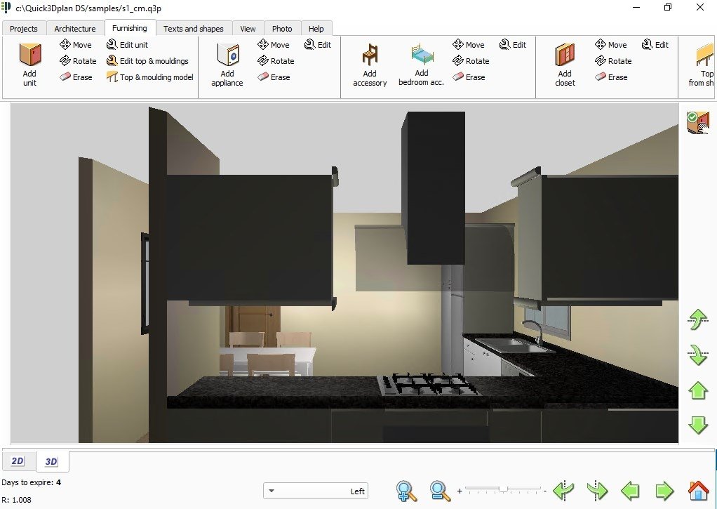Select Rotate in the appliance group
Screen dimensions: 717x509
coord(276,61)
